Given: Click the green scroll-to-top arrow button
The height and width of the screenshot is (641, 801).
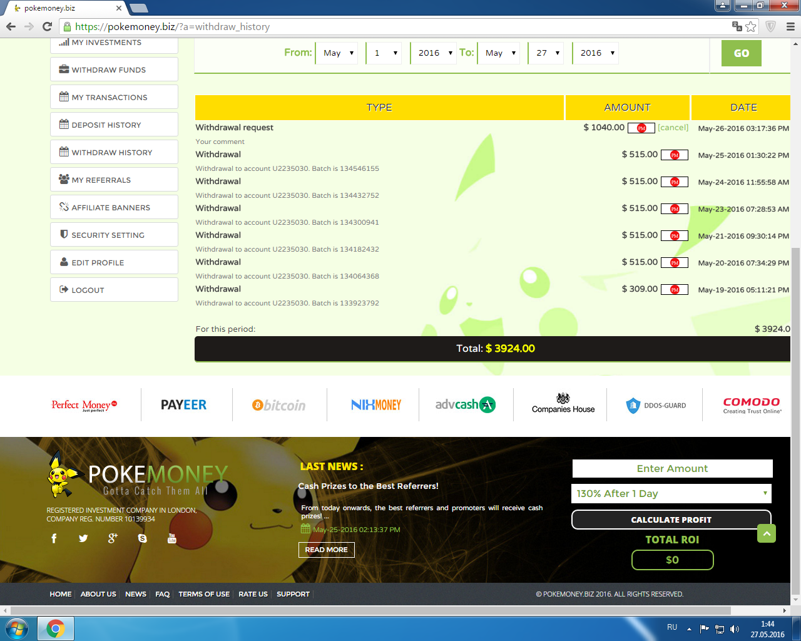Looking at the screenshot, I should tap(767, 533).
